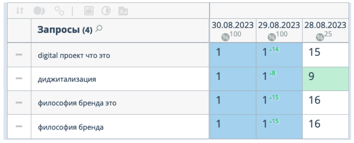
Task: Click the position 15 cell for digital проект
Action: click(325, 55)
